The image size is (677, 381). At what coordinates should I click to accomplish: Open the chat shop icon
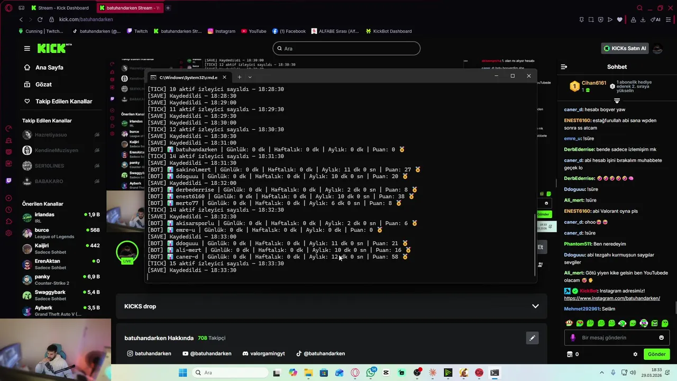pos(570,355)
